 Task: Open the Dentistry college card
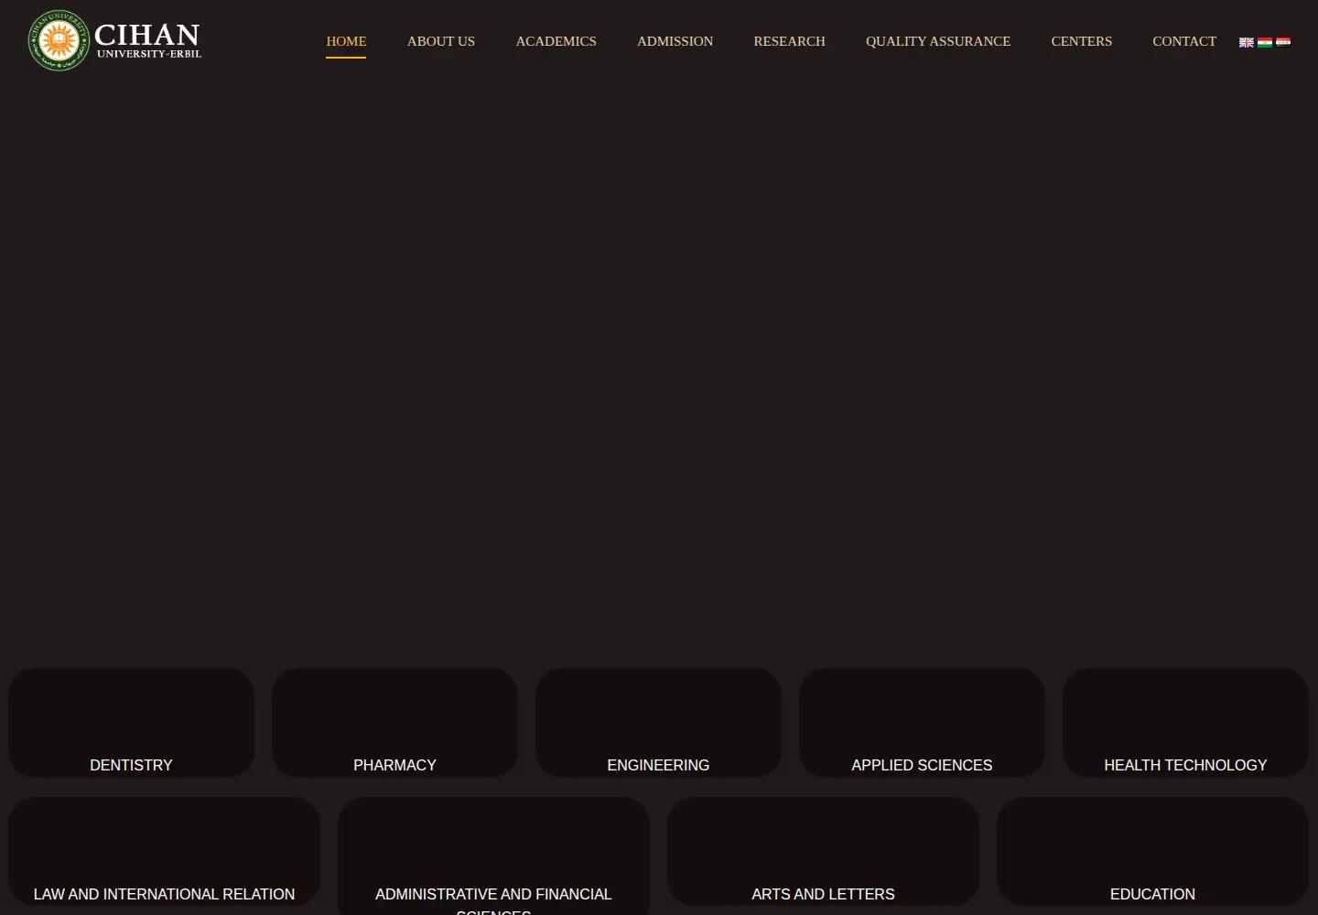click(131, 723)
